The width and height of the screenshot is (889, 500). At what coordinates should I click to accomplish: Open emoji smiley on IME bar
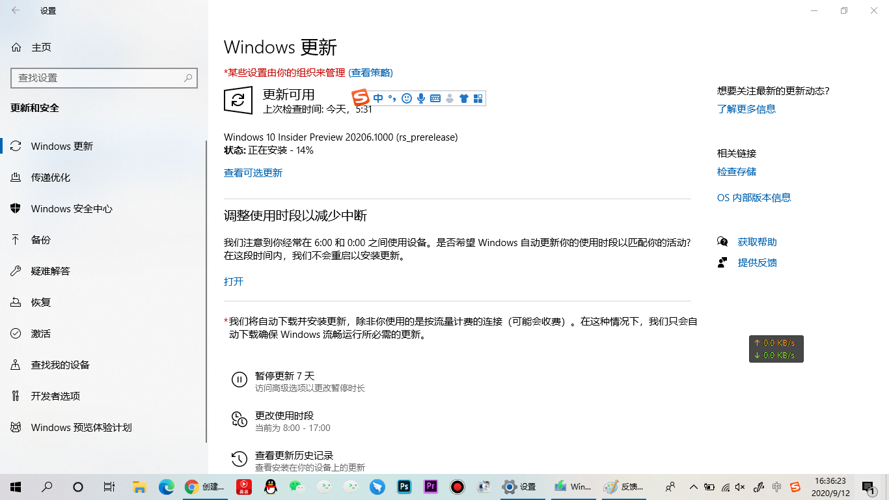coord(407,98)
